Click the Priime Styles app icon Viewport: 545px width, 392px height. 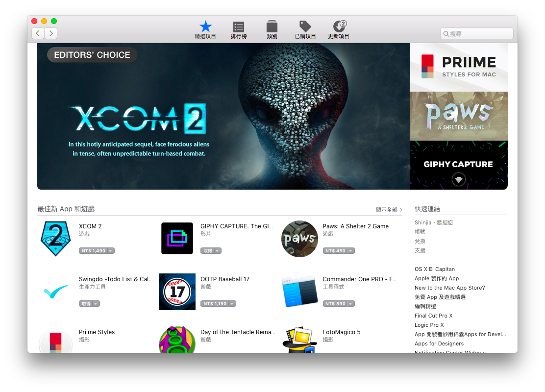point(55,341)
